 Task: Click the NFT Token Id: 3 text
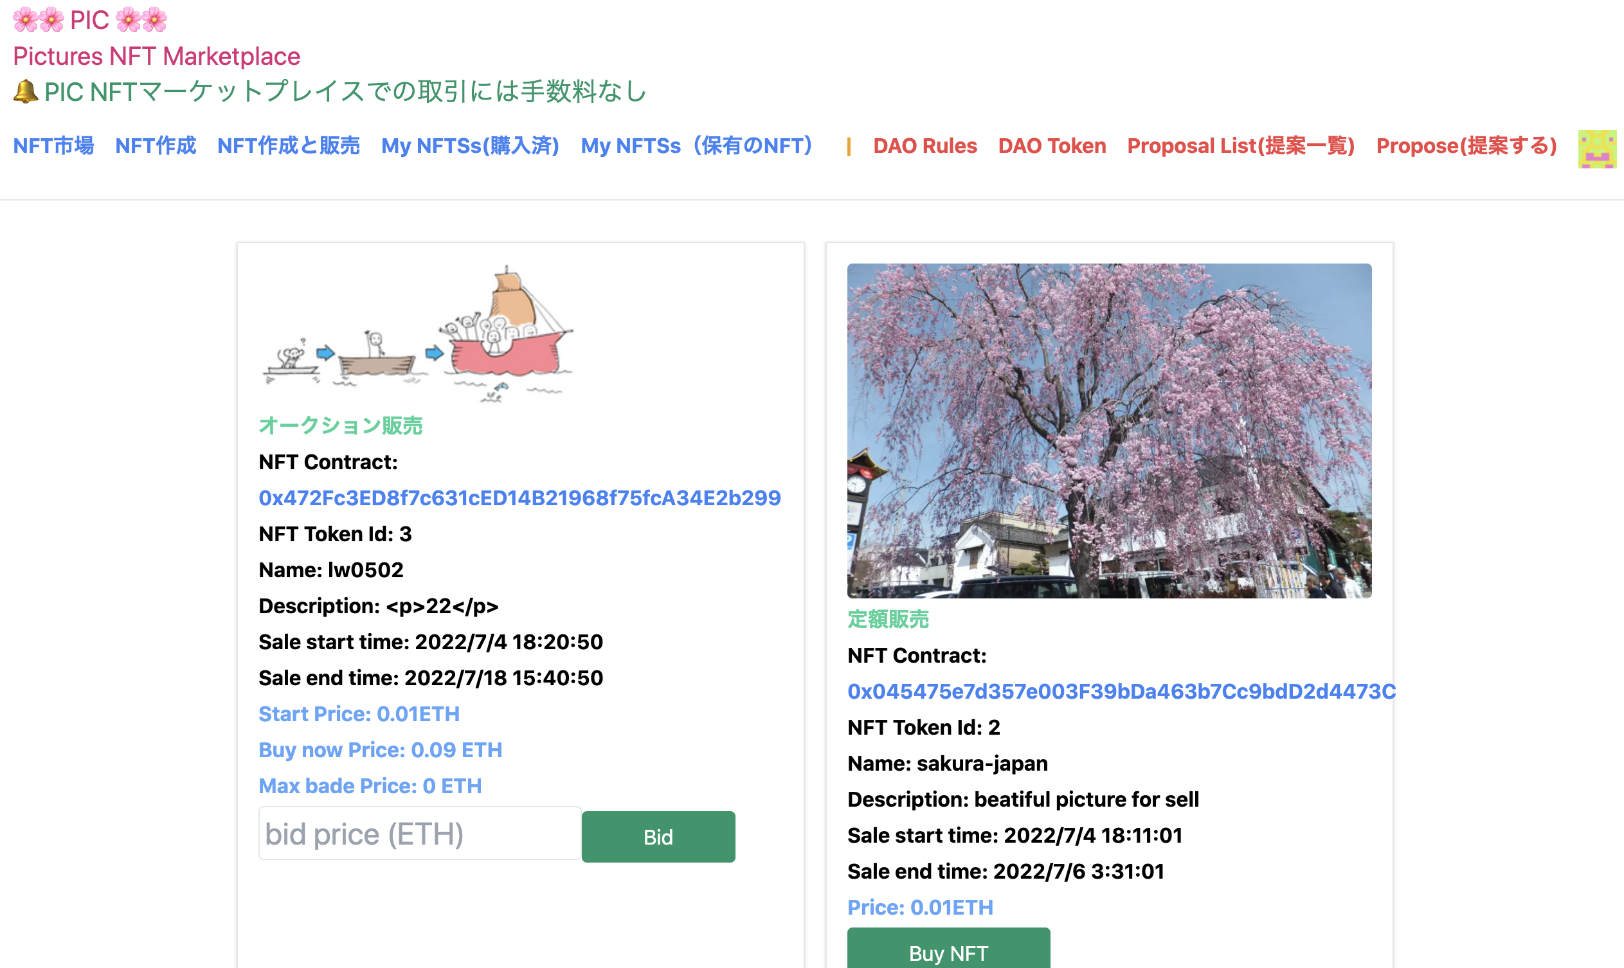336,533
